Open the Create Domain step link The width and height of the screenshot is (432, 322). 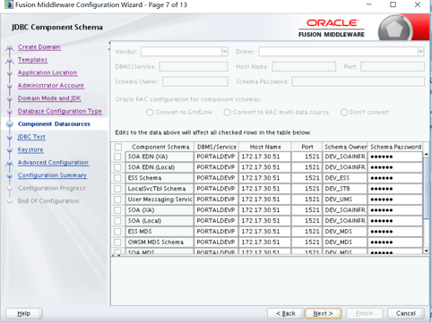click(39, 47)
